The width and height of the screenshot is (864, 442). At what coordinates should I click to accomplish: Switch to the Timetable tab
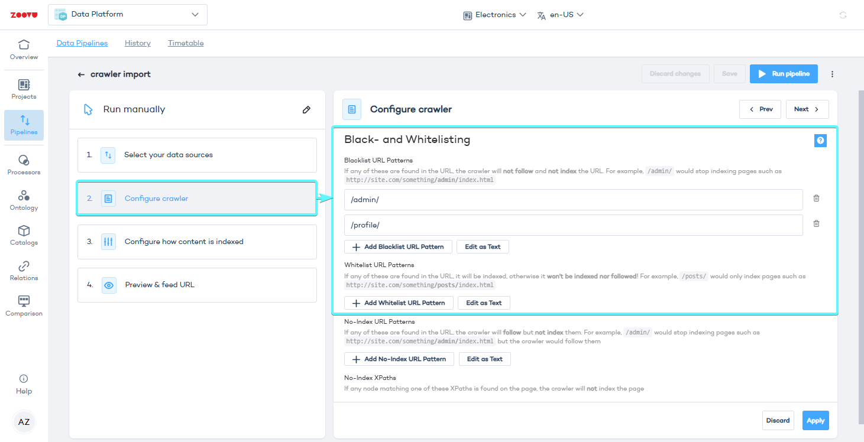(x=186, y=43)
